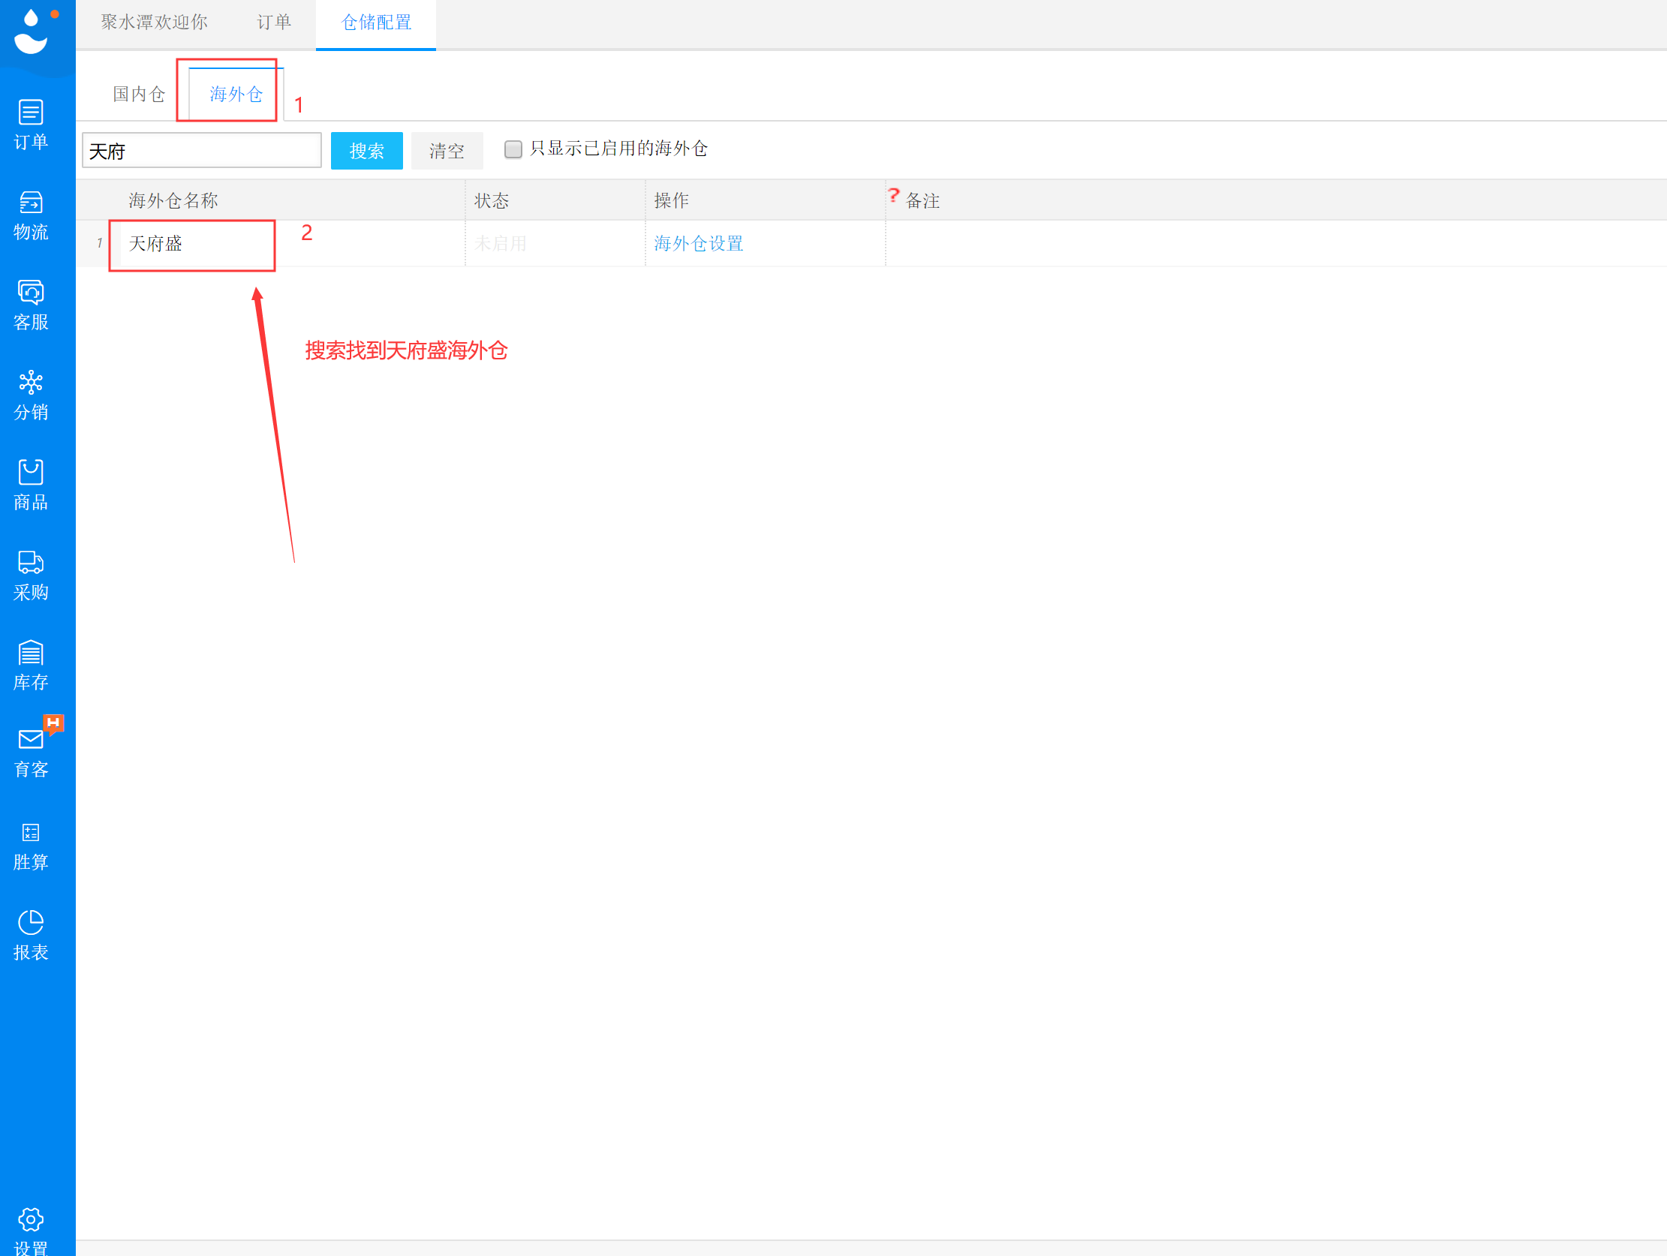1667x1256 pixels.
Task: Open the 订单 tab at the top
Action: (x=273, y=23)
